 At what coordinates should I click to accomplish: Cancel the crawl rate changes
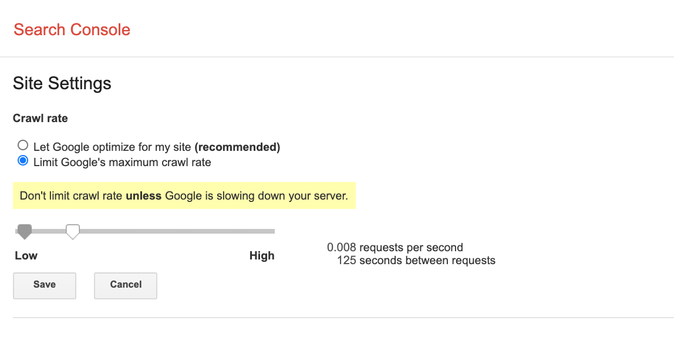(x=126, y=285)
